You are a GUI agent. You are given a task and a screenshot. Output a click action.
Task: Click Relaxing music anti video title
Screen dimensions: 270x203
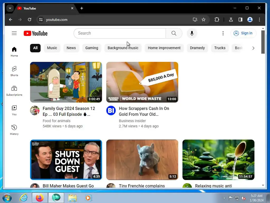tap(214, 186)
